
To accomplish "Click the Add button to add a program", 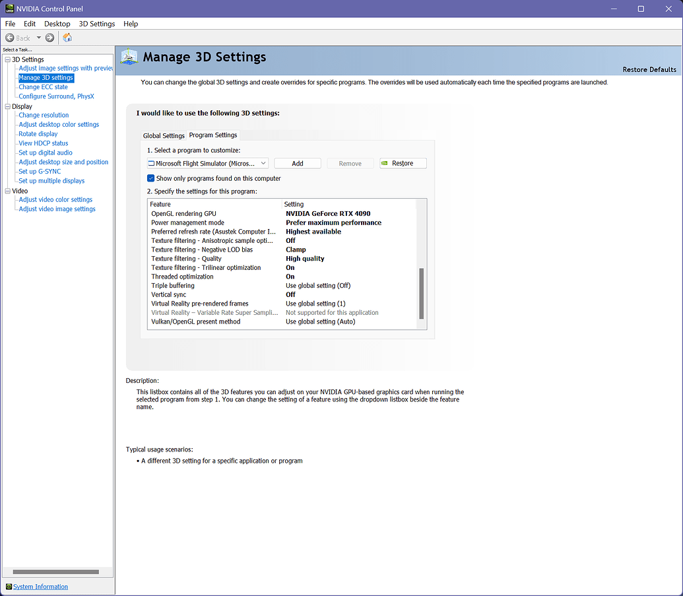I will click(297, 163).
